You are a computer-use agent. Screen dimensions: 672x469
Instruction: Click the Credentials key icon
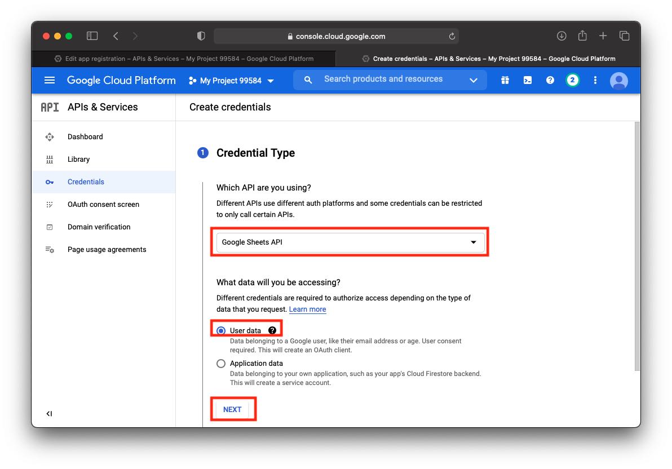coord(50,182)
